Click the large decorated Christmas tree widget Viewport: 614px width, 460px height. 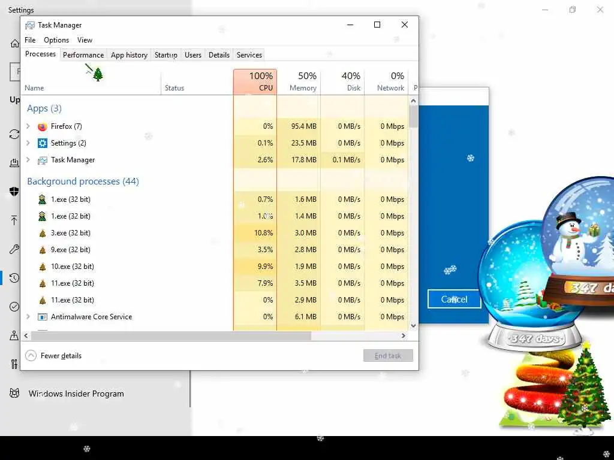[584, 386]
